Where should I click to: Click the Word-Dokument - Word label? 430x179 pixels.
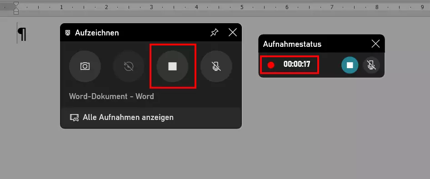click(111, 96)
